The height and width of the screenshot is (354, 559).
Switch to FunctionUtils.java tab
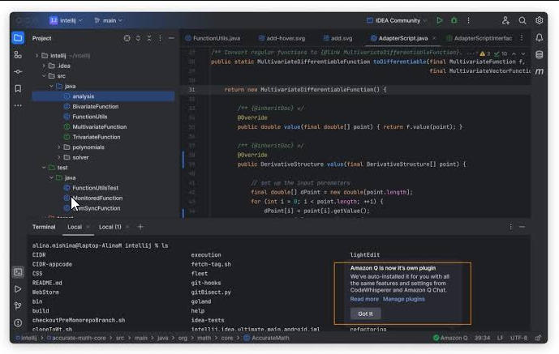pyautogui.click(x=213, y=38)
